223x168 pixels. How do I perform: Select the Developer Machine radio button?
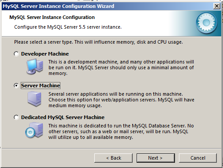coord(16,54)
